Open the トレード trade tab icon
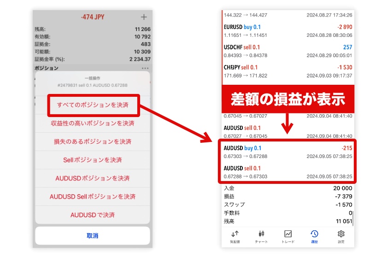 tap(288, 234)
